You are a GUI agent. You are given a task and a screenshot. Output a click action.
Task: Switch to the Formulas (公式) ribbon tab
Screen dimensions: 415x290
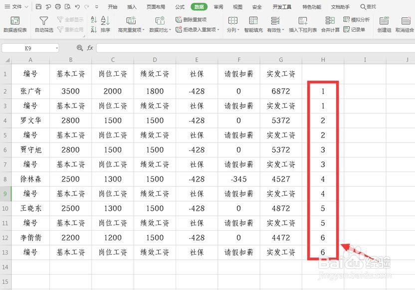tap(180, 7)
